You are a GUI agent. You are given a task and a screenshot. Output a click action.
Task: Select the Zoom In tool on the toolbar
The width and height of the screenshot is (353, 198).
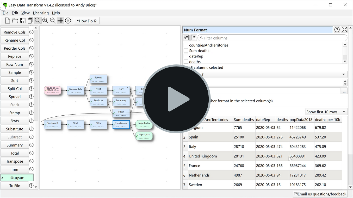pos(45,21)
